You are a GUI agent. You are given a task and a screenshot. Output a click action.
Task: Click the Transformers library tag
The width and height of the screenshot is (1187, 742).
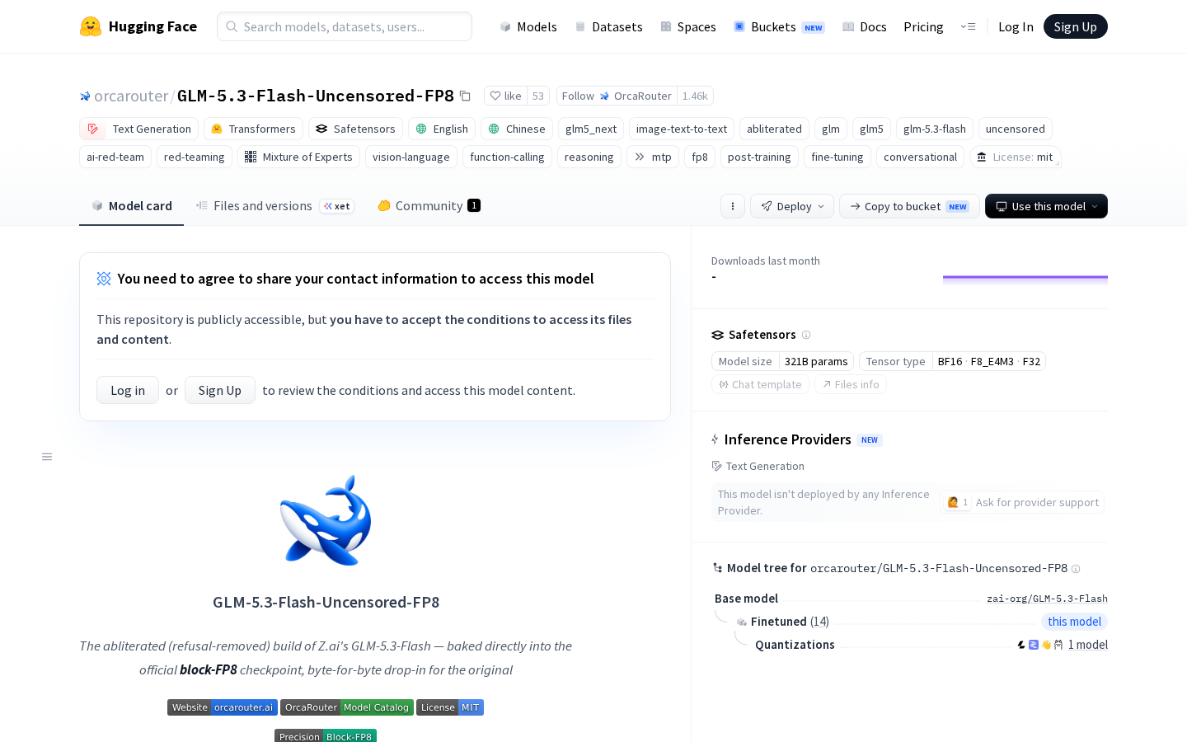pyautogui.click(x=253, y=129)
